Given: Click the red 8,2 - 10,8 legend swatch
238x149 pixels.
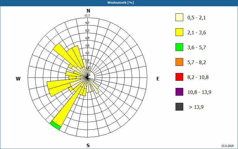Looking at the screenshot, I should click(179, 77).
